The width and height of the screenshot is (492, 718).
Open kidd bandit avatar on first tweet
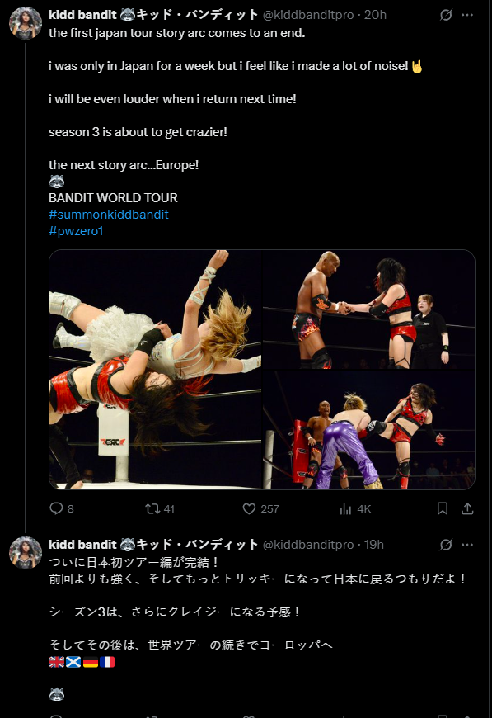[26, 23]
